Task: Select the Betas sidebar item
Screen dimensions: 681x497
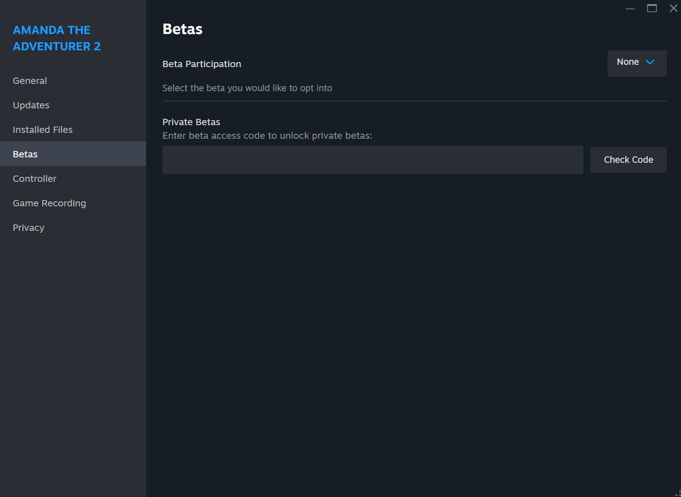Action: [x=73, y=154]
